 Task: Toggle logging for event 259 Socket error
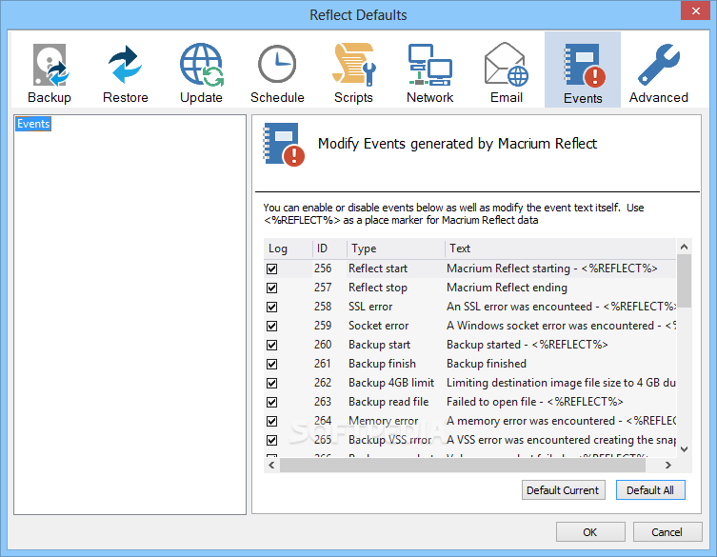click(272, 326)
